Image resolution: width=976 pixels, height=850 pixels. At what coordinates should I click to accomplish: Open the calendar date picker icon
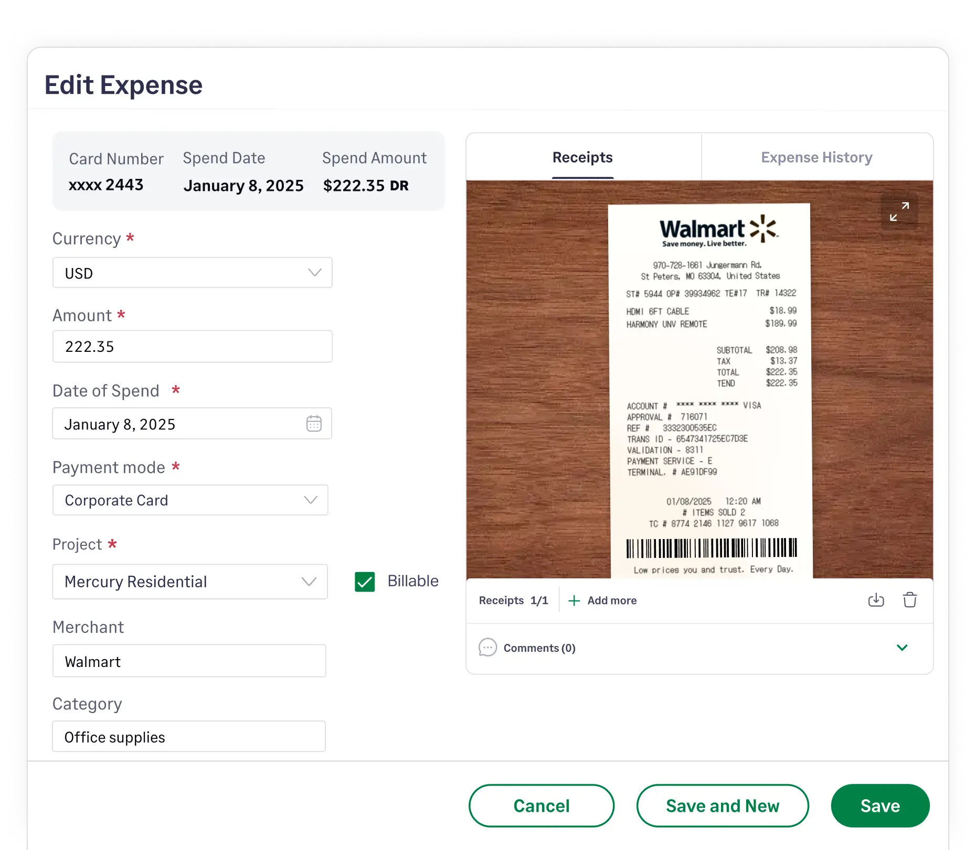313,424
